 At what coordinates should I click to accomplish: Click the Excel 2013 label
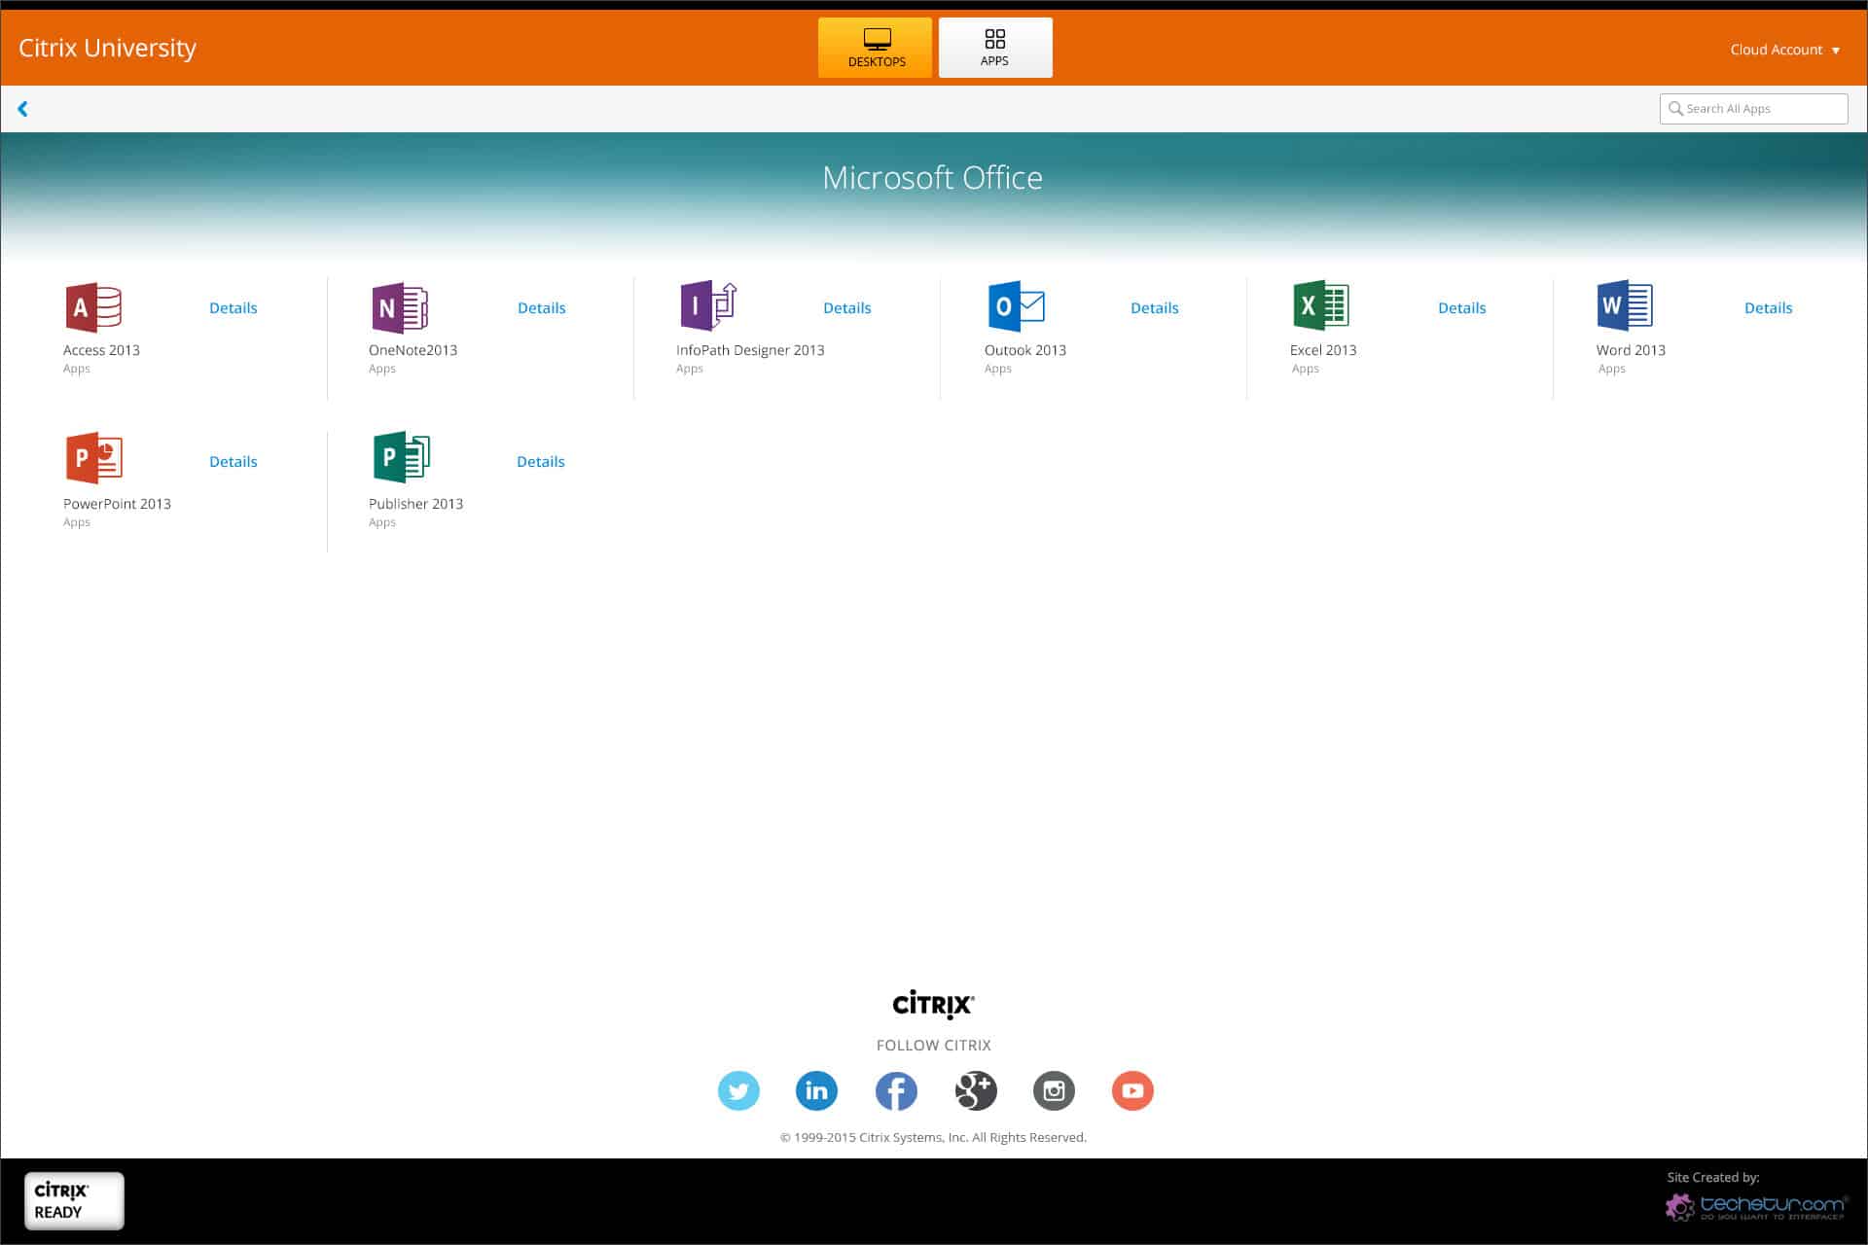pos(1323,350)
